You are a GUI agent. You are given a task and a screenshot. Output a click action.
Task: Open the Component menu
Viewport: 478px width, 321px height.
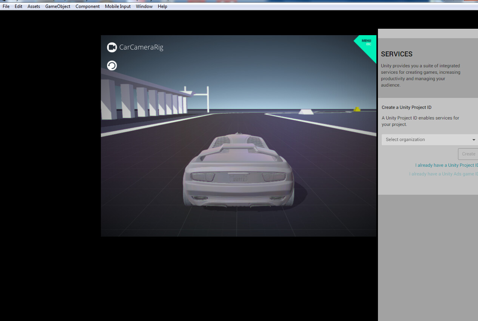[88, 6]
